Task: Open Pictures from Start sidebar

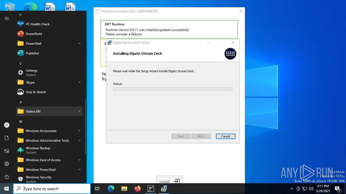Action: (x=7, y=151)
